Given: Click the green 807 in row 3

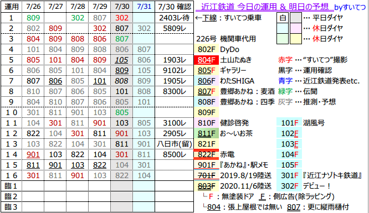Looking at the screenshot, I should pos(122,39).
